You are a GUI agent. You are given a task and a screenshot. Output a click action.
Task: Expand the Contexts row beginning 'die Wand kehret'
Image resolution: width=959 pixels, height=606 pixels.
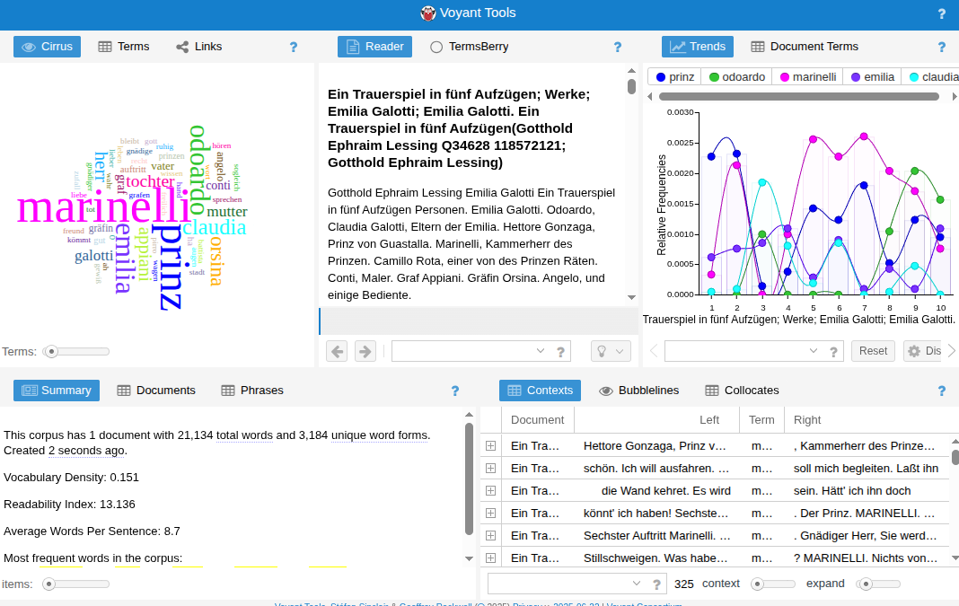[490, 490]
